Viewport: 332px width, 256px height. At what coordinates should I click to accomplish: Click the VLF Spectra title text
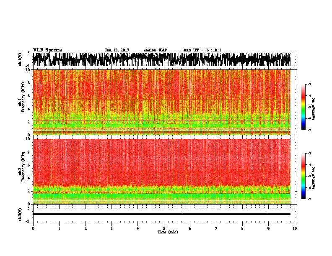(47, 50)
